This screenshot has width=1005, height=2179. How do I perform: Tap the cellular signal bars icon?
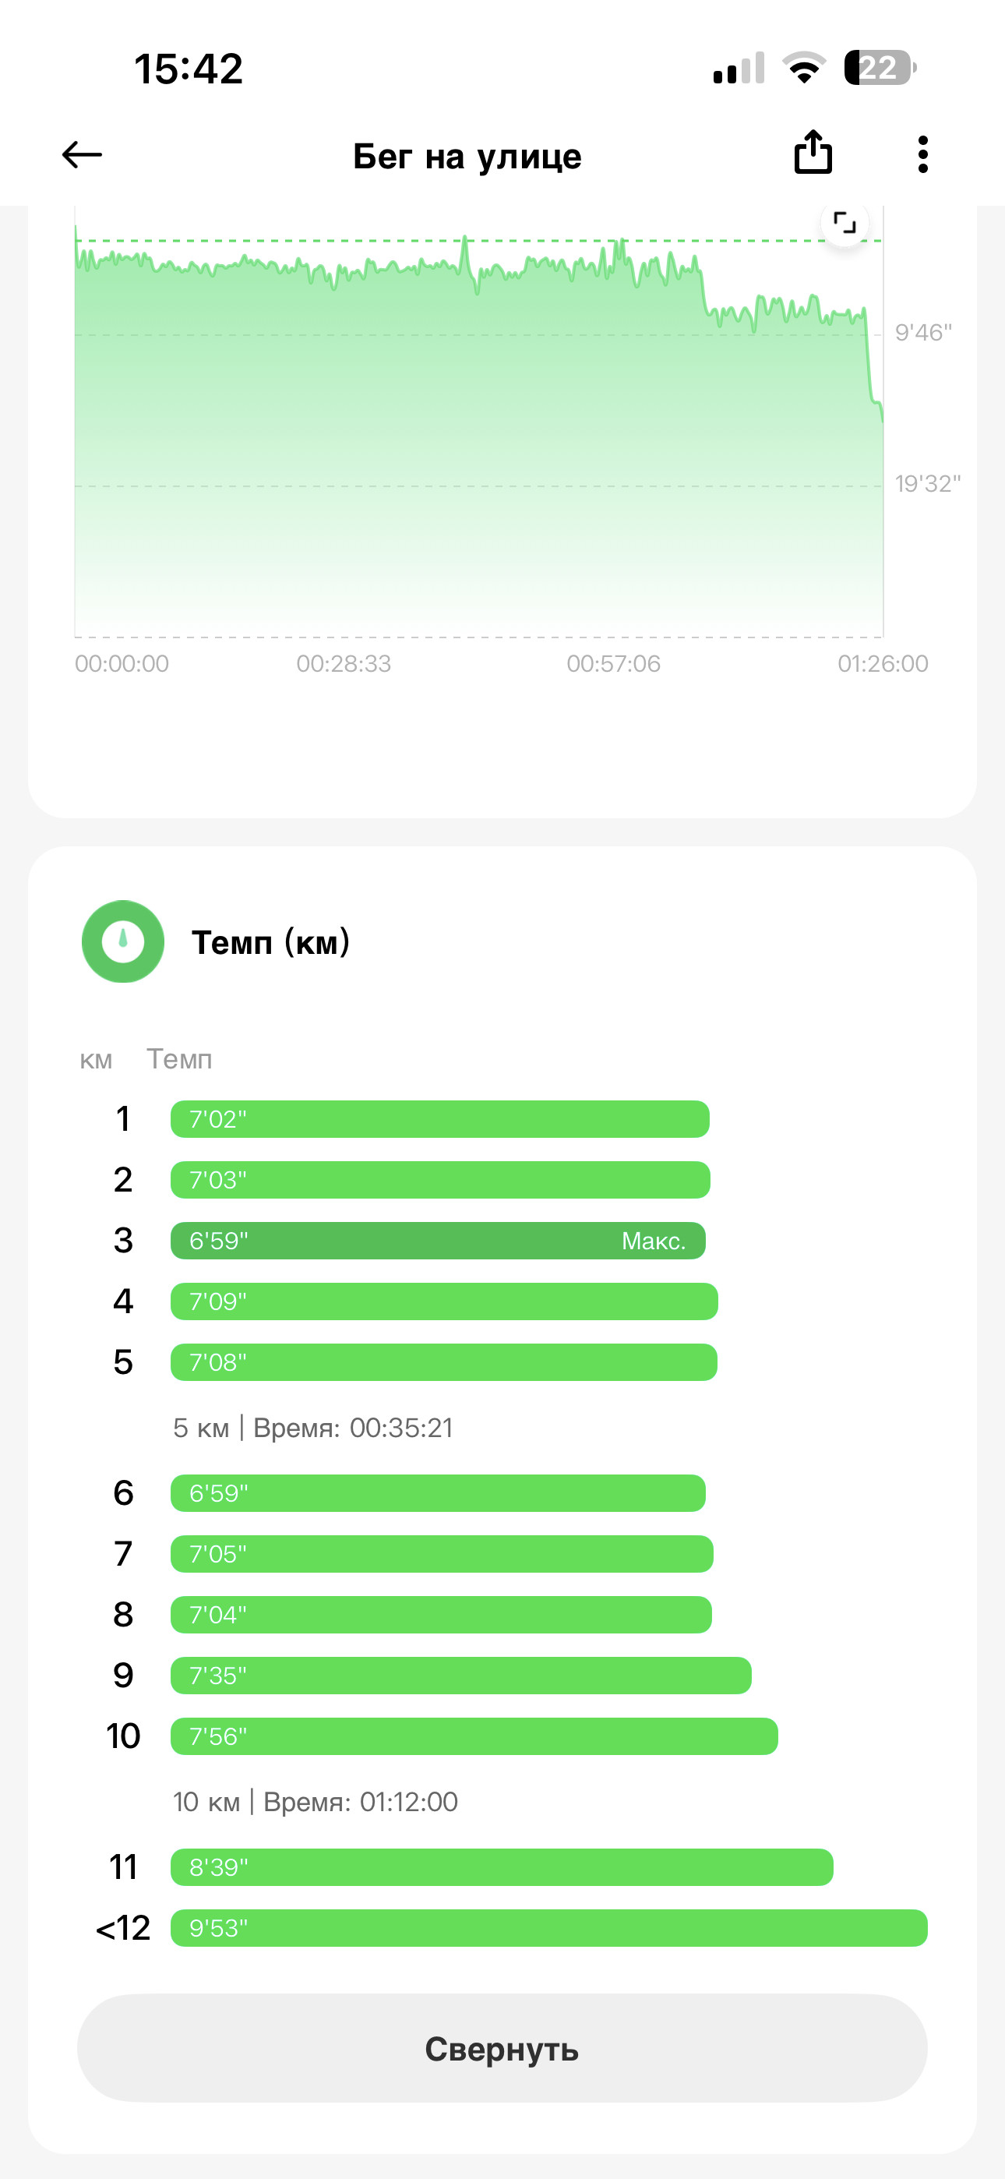739,68
